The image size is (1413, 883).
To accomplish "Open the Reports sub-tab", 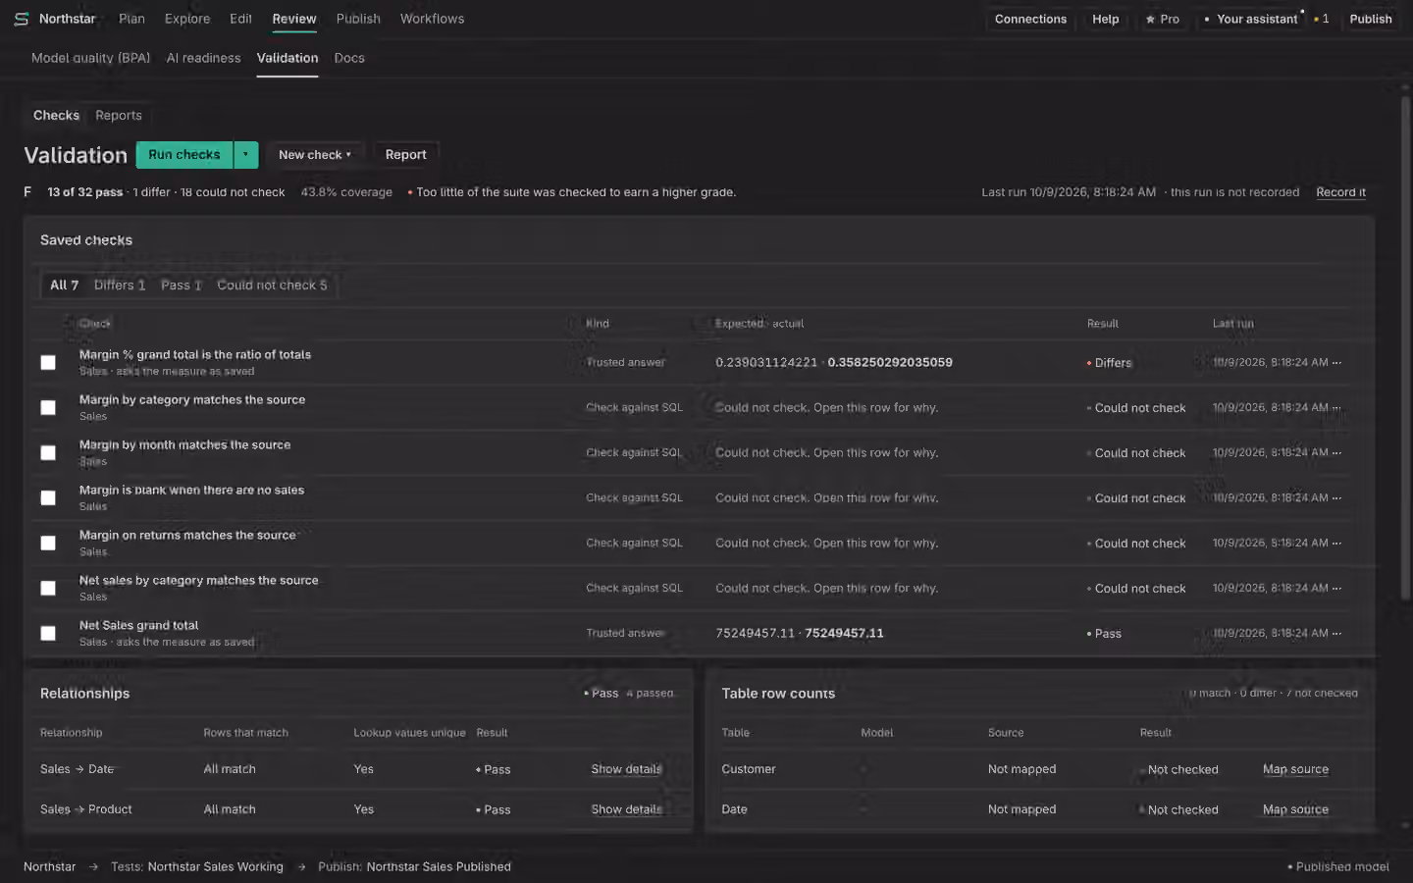I will click(119, 115).
